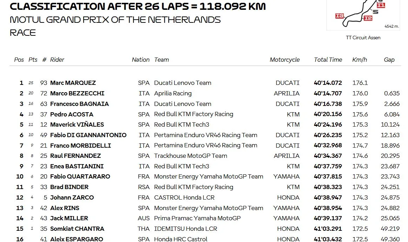
Task: Select rider Marc MARQUEZ
Action: (x=73, y=83)
